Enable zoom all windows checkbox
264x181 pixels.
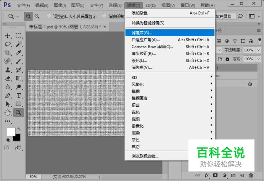coord(104,16)
